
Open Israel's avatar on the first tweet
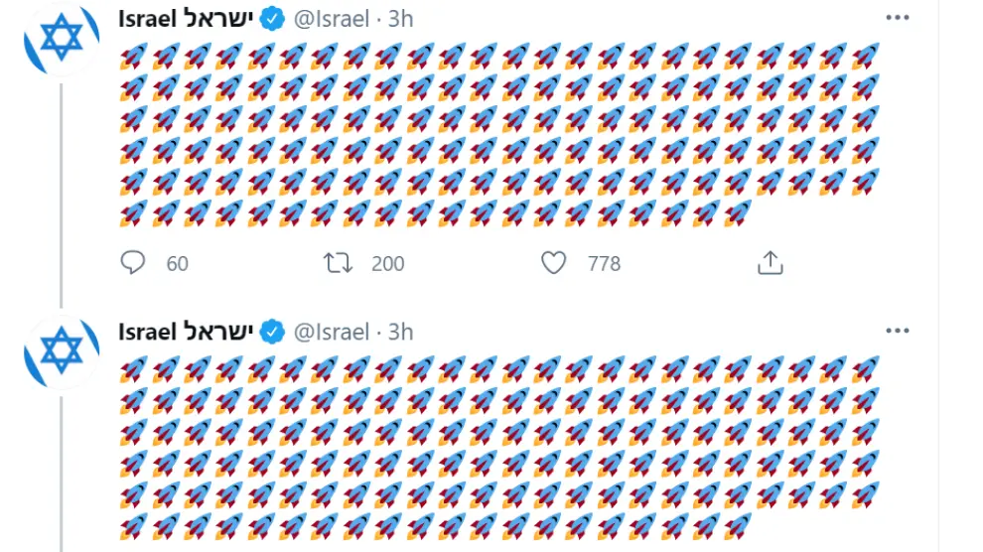62,38
